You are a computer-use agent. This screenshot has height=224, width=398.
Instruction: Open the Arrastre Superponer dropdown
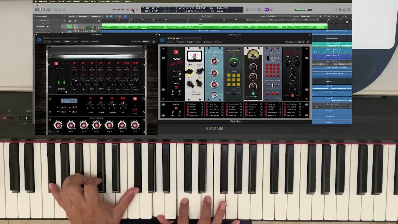pyautogui.click(x=308, y=16)
